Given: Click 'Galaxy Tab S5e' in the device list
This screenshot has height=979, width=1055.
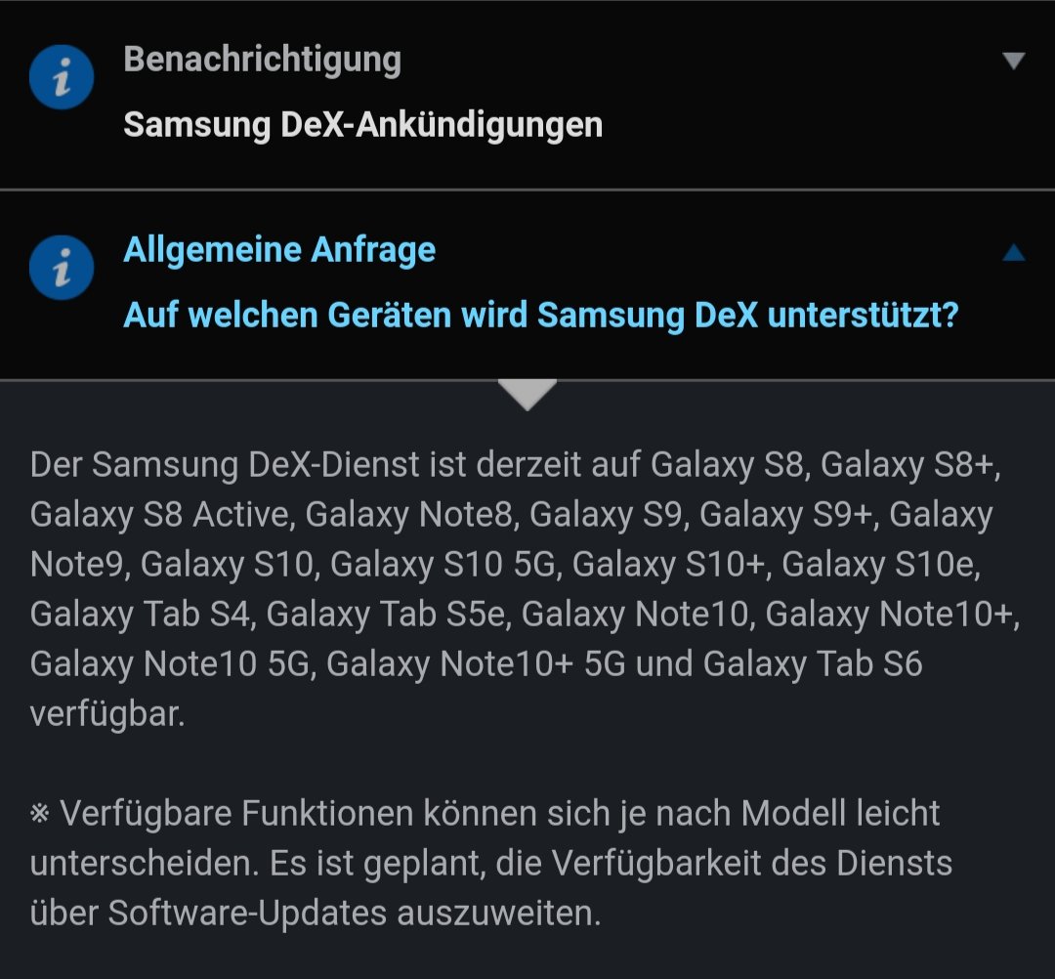Looking at the screenshot, I should [x=386, y=615].
